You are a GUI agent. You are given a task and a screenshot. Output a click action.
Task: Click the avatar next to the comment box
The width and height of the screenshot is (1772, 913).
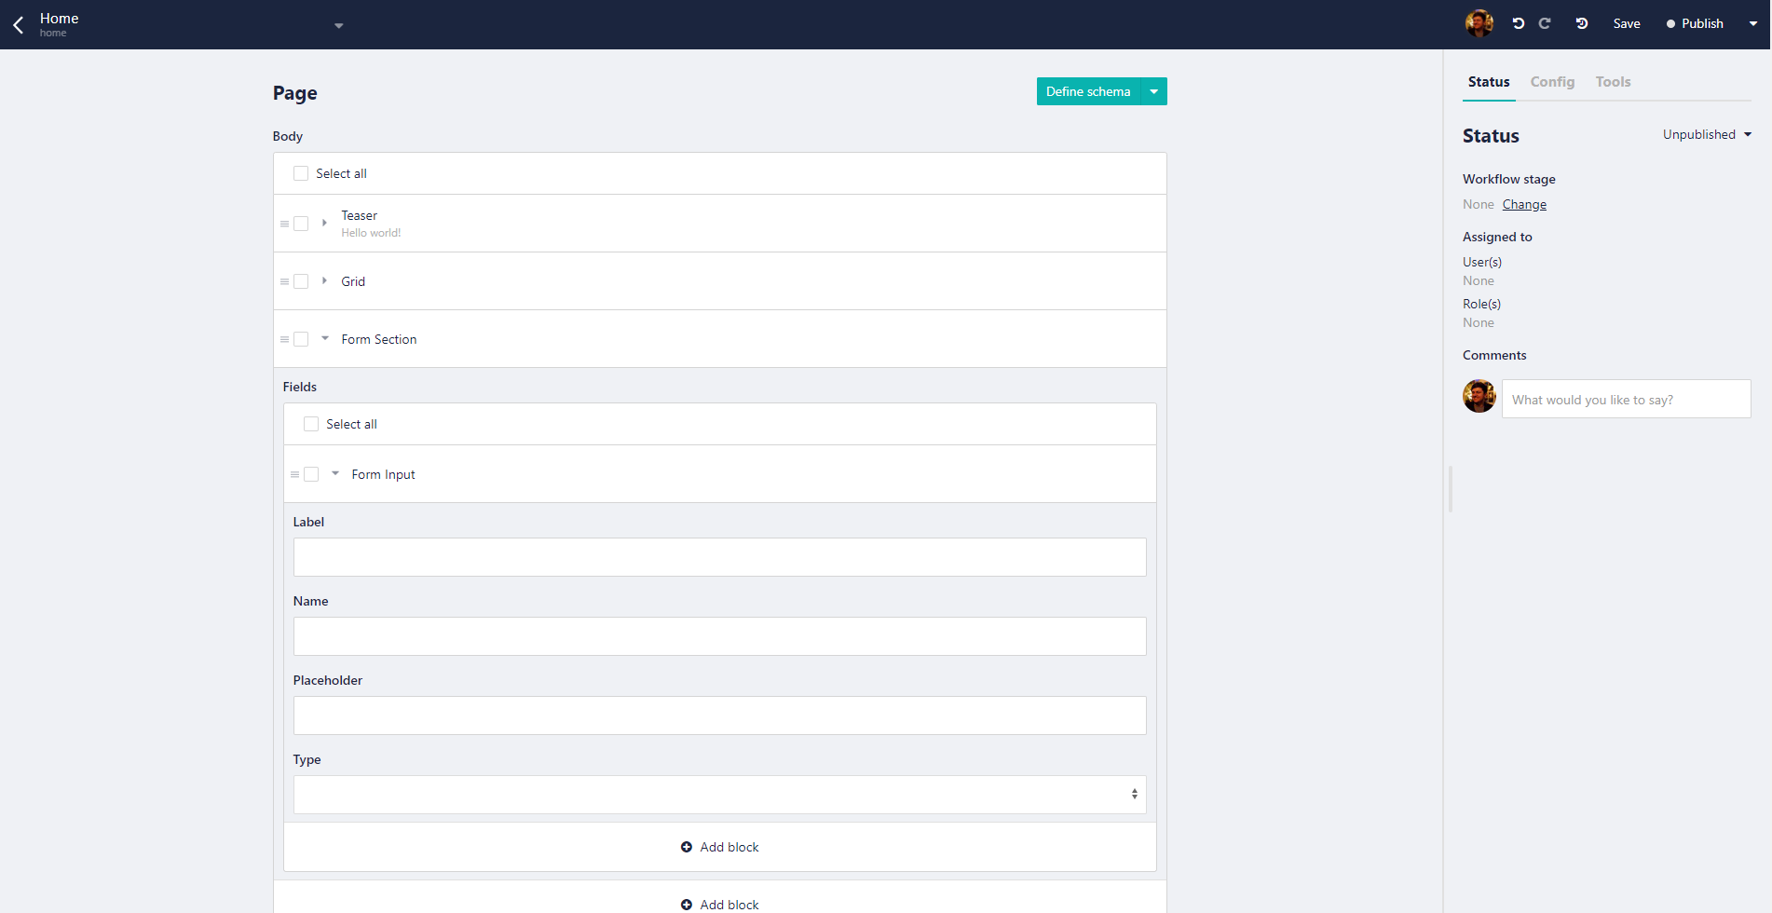point(1479,396)
